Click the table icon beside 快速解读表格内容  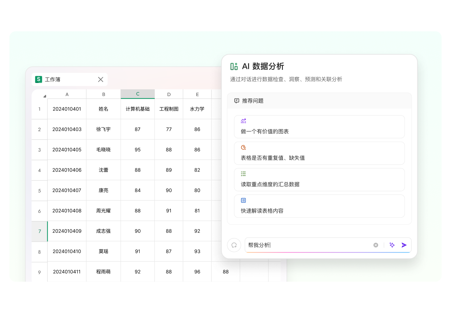click(243, 200)
